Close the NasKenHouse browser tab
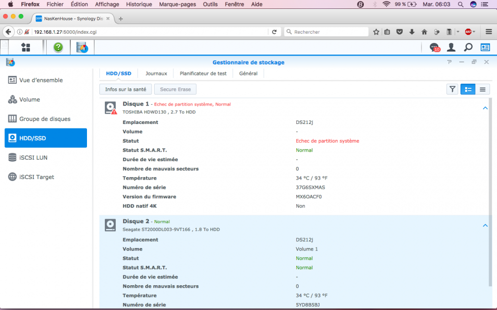Viewport: 497px width, 310px height. pos(108,18)
